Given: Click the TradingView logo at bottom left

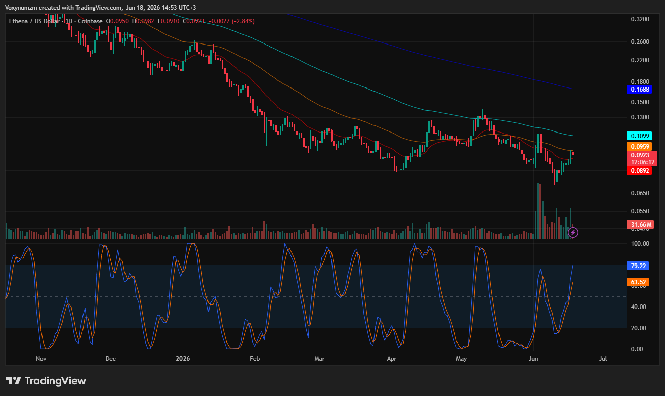Looking at the screenshot, I should (x=46, y=381).
